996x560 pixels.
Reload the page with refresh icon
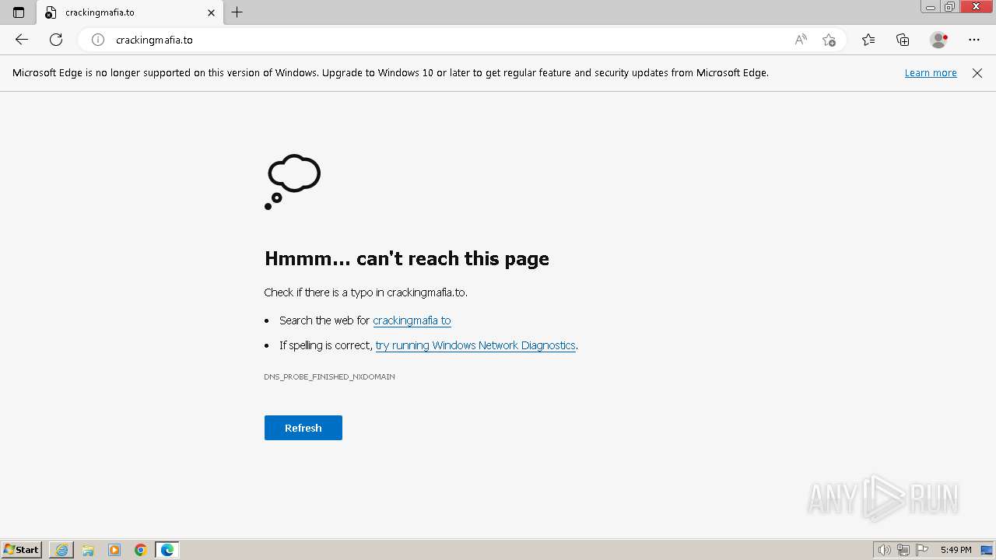[x=56, y=40]
